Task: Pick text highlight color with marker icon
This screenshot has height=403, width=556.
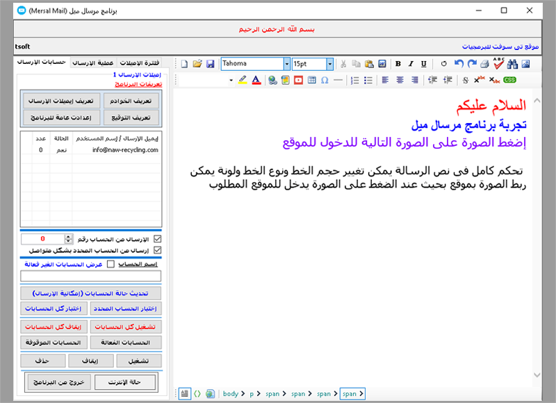Action: (243, 80)
